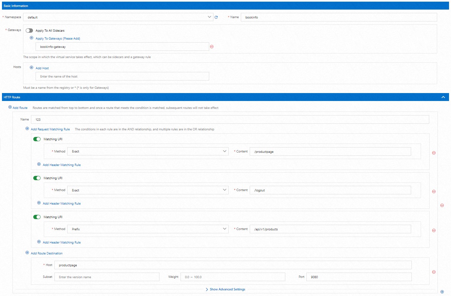This screenshot has width=451, height=296.
Task: Disable Matching URI for /productpage rule
Action: (37, 139)
